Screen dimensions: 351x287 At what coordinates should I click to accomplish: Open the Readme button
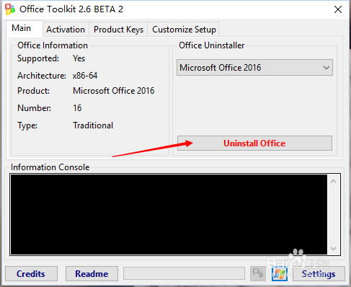[92, 274]
